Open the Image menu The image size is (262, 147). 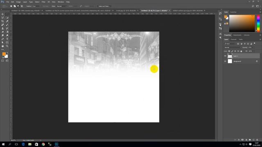tap(18, 2)
